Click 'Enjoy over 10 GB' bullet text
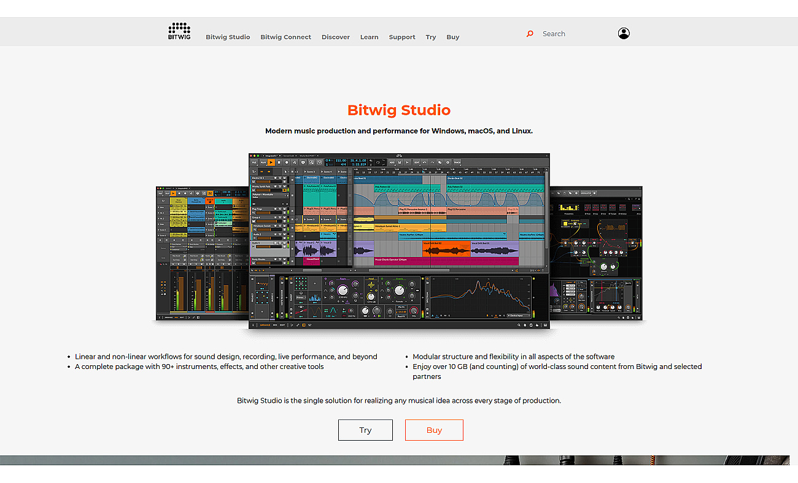Screen dimensions: 798x483 pyautogui.click(x=557, y=371)
